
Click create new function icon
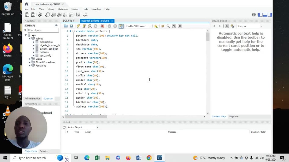coord(71,15)
